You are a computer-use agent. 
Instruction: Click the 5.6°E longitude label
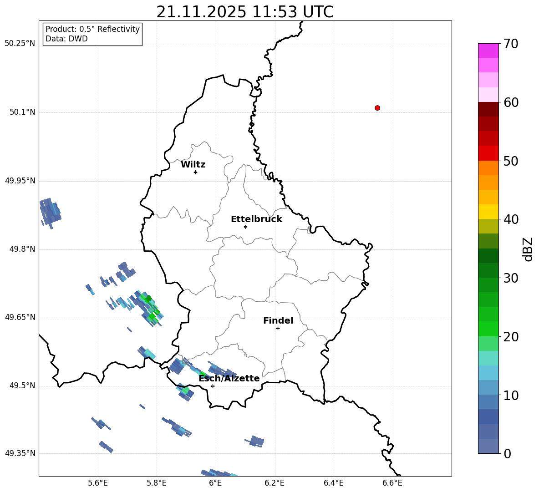coord(98,483)
